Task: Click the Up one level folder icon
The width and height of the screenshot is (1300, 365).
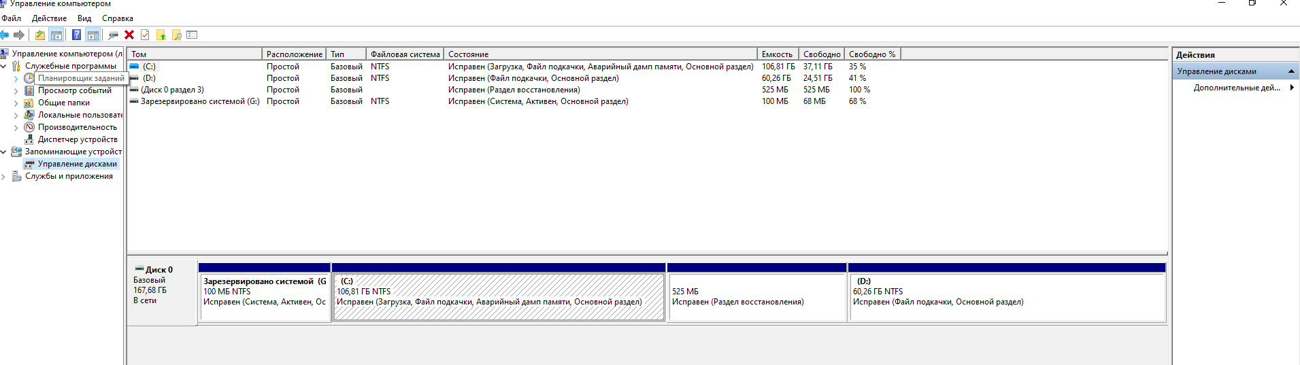Action: click(x=40, y=35)
